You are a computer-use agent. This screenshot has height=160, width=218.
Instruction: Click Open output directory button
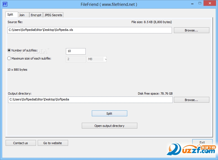[109, 125]
